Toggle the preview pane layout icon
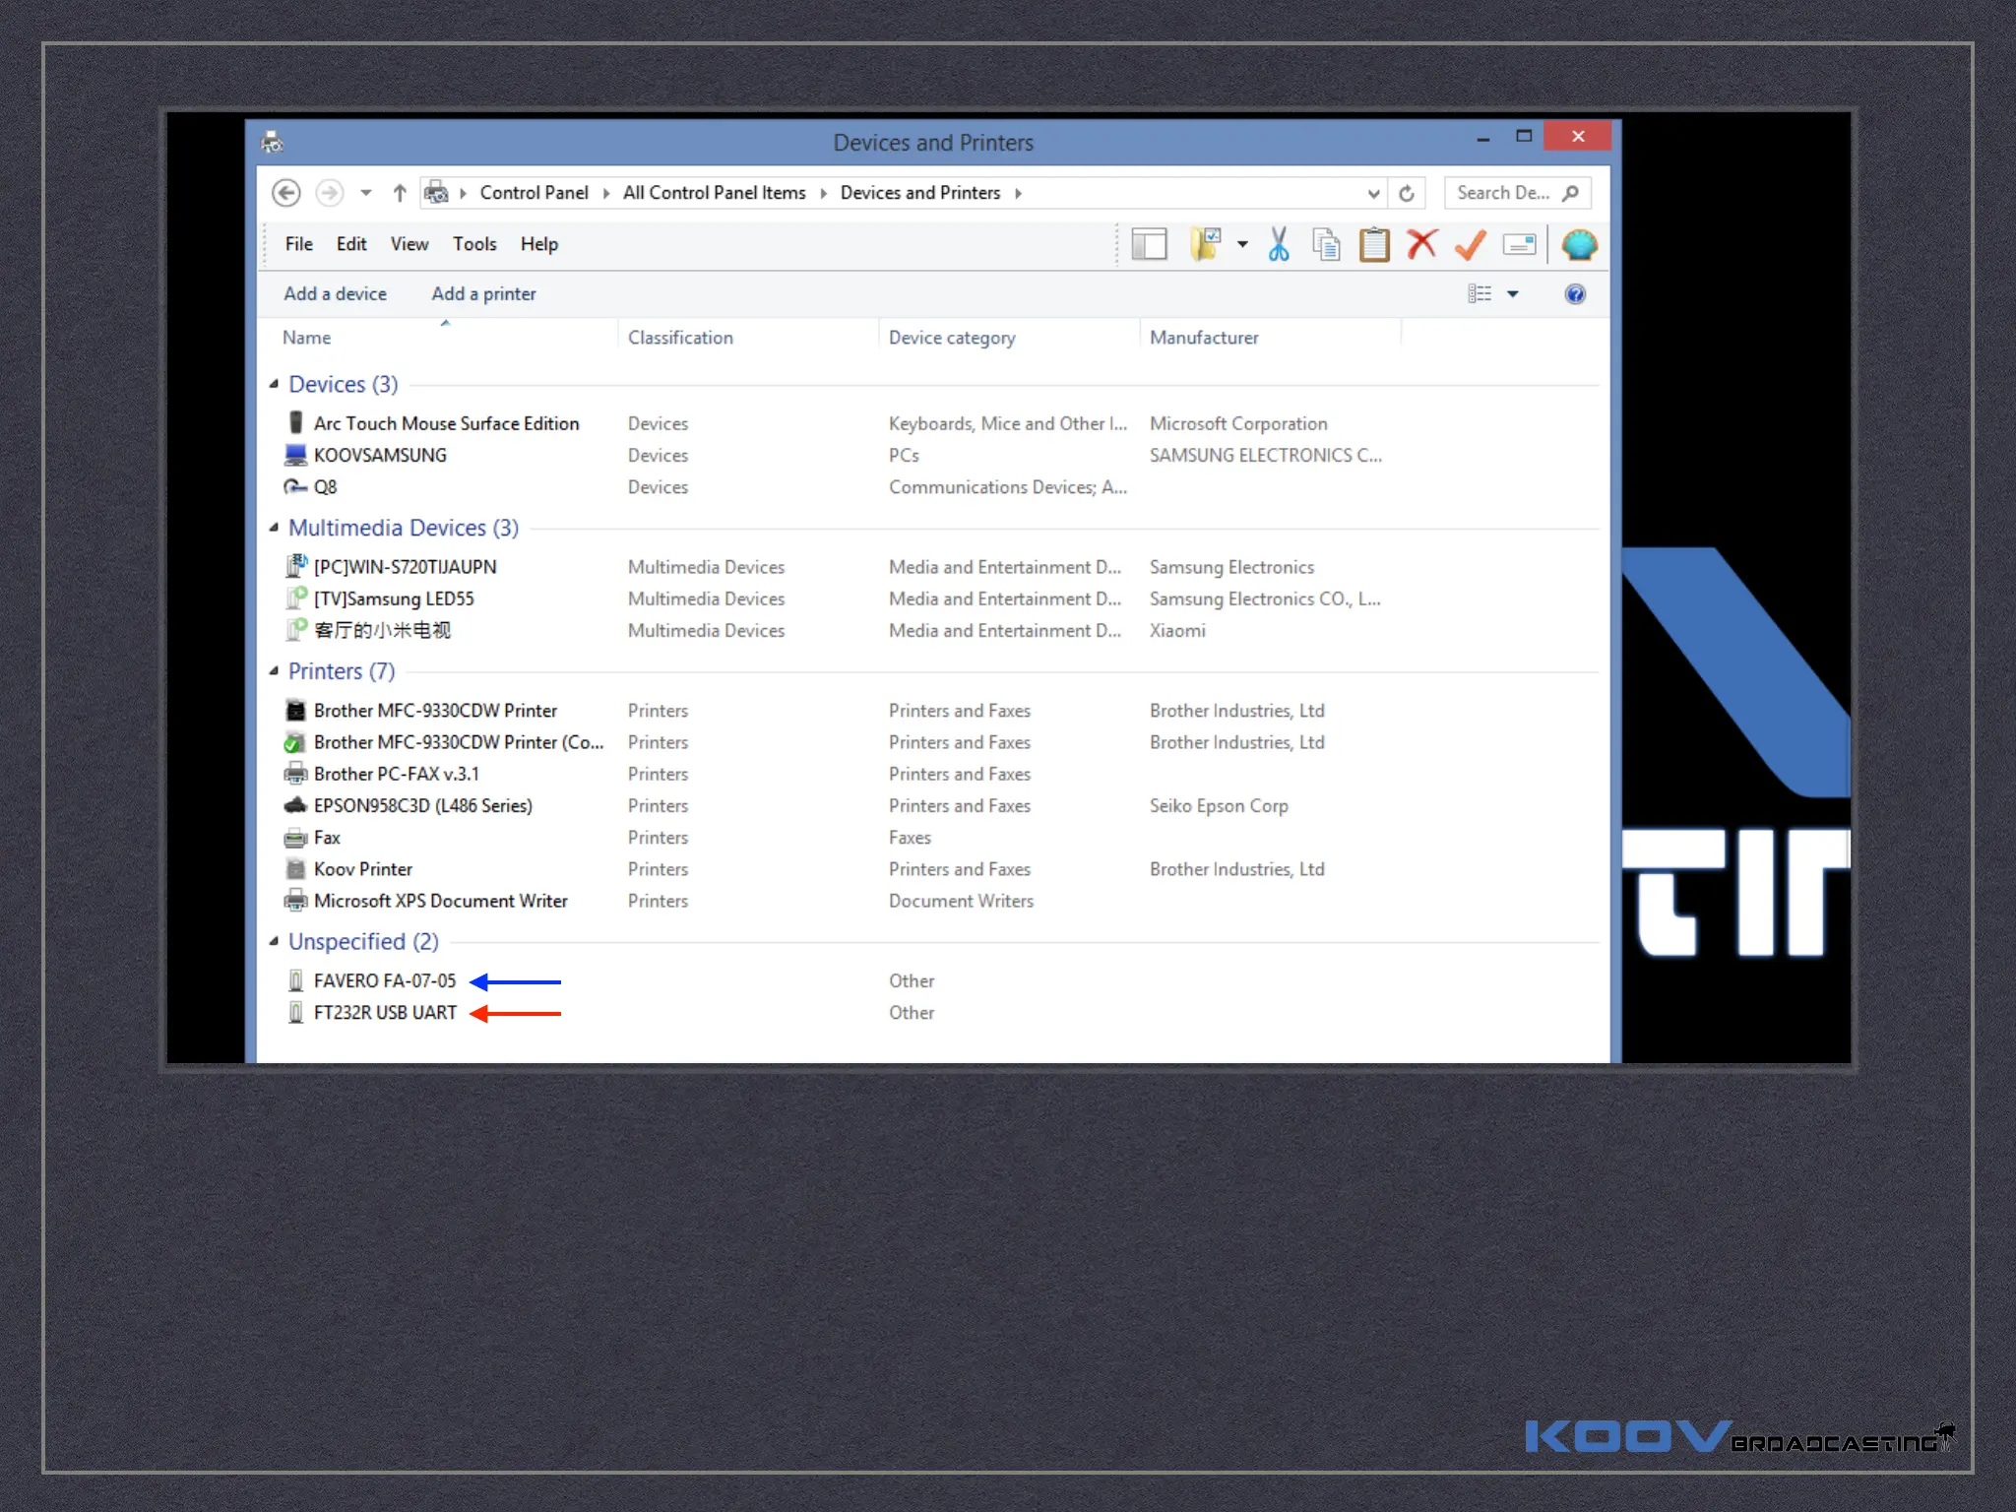The width and height of the screenshot is (2016, 1512). click(x=1149, y=244)
